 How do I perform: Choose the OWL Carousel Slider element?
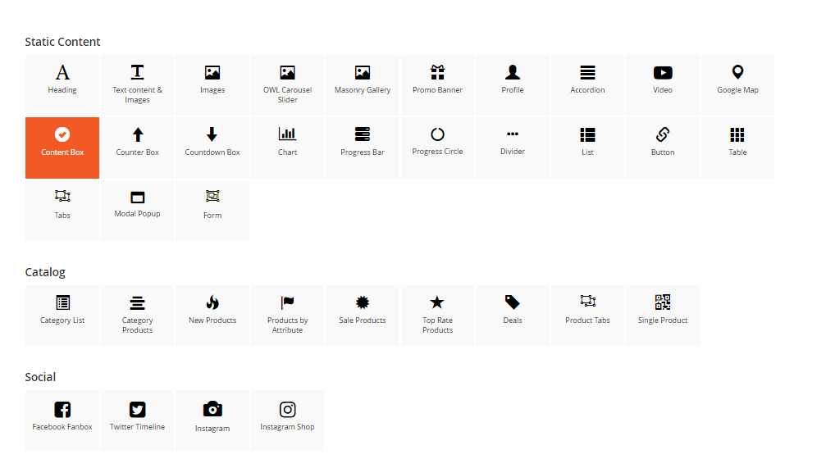coord(287,84)
